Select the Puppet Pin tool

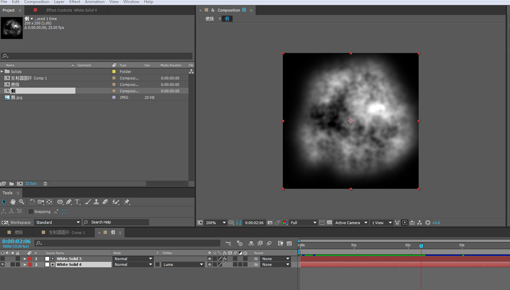tap(127, 202)
